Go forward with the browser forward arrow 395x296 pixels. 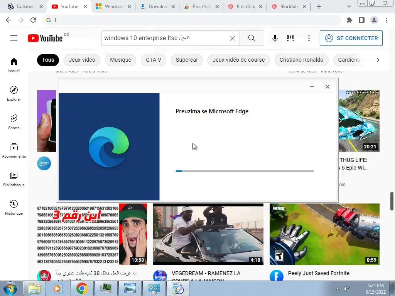(21, 20)
